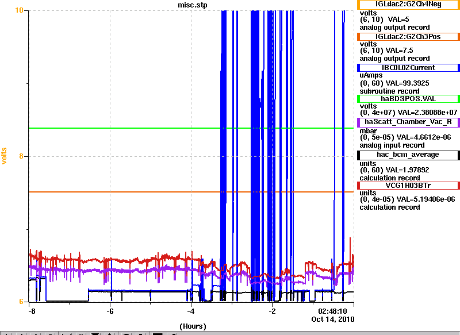The image size is (460, 335).
Task: Click the volts label under haBDSPOS.VAL
Action: 368,106
